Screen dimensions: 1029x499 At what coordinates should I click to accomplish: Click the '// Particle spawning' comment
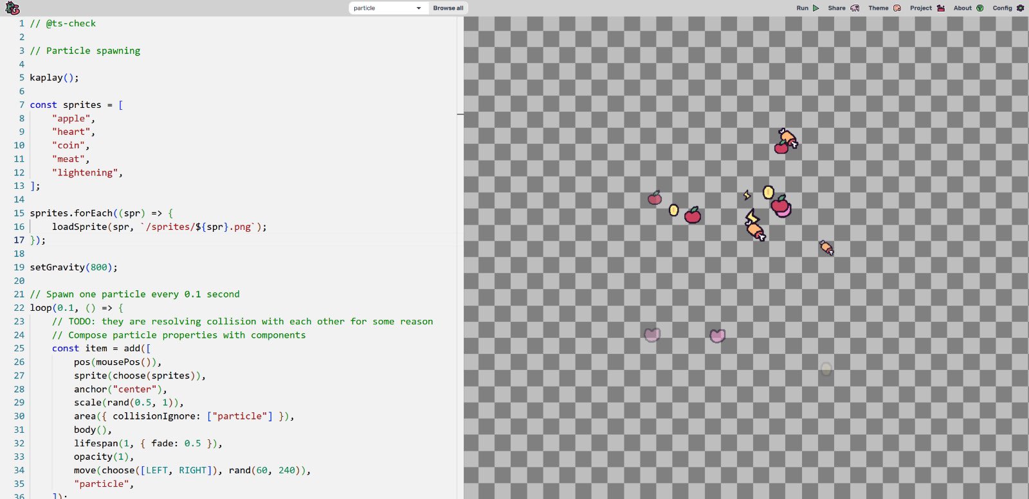point(85,50)
